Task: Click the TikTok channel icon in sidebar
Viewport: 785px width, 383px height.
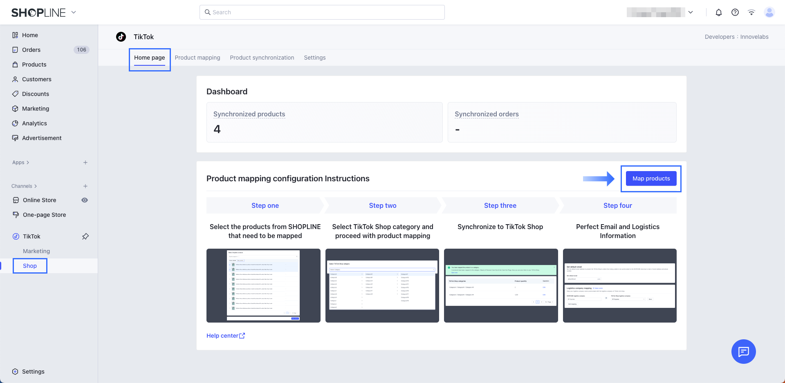Action: tap(16, 236)
